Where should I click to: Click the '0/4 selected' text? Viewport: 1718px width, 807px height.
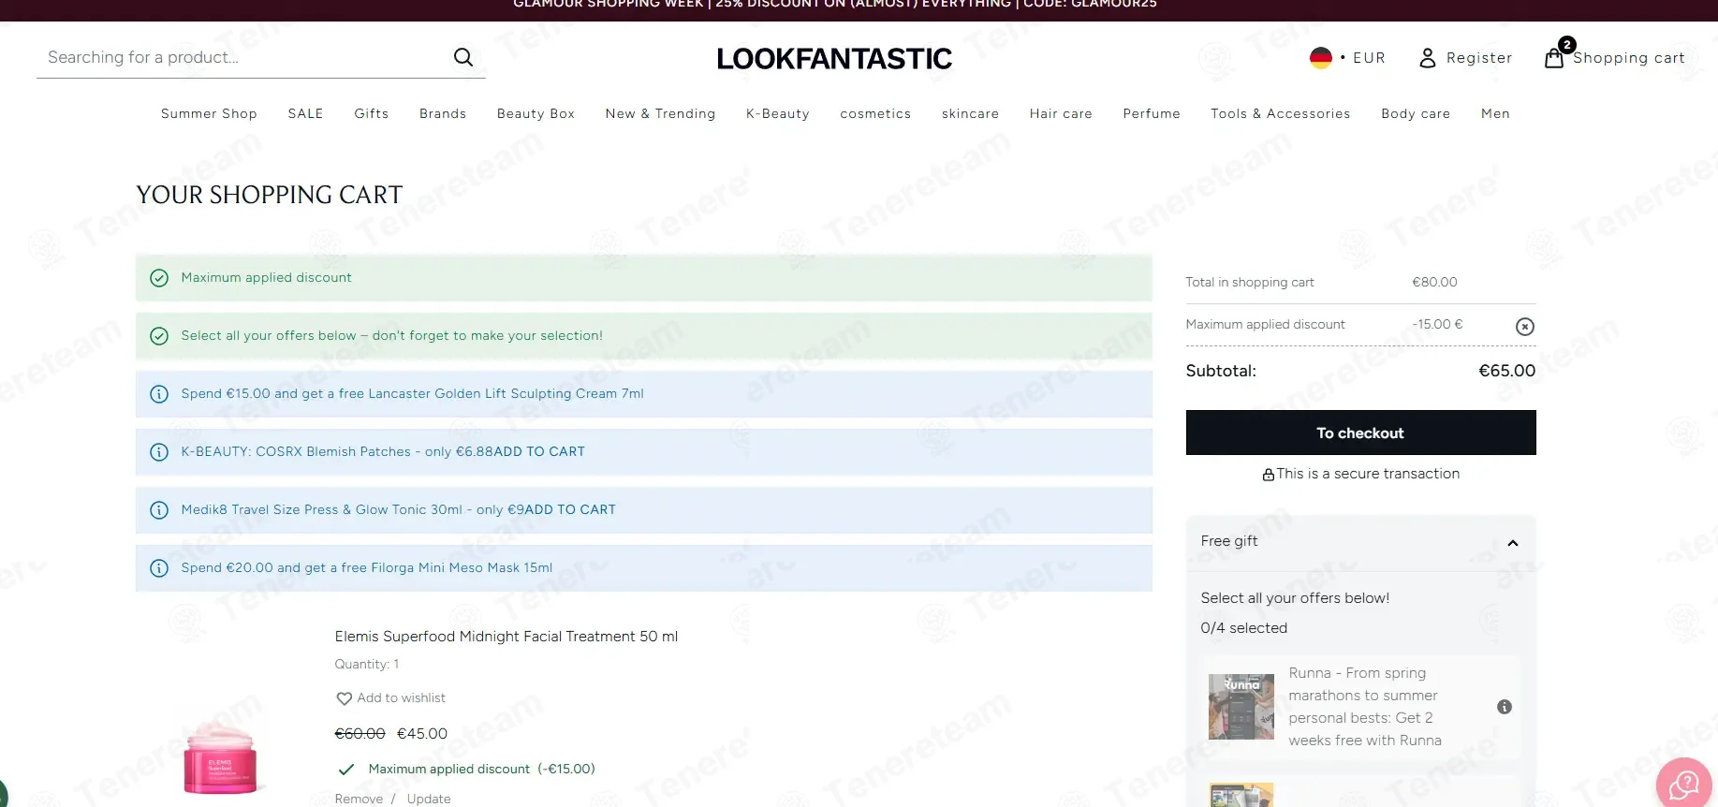click(x=1243, y=628)
